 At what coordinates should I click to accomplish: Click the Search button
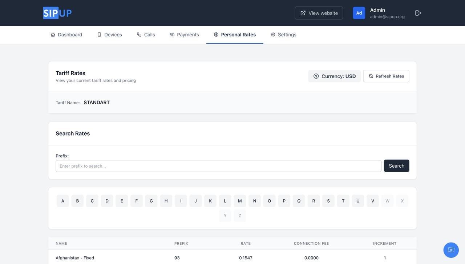[x=396, y=166]
